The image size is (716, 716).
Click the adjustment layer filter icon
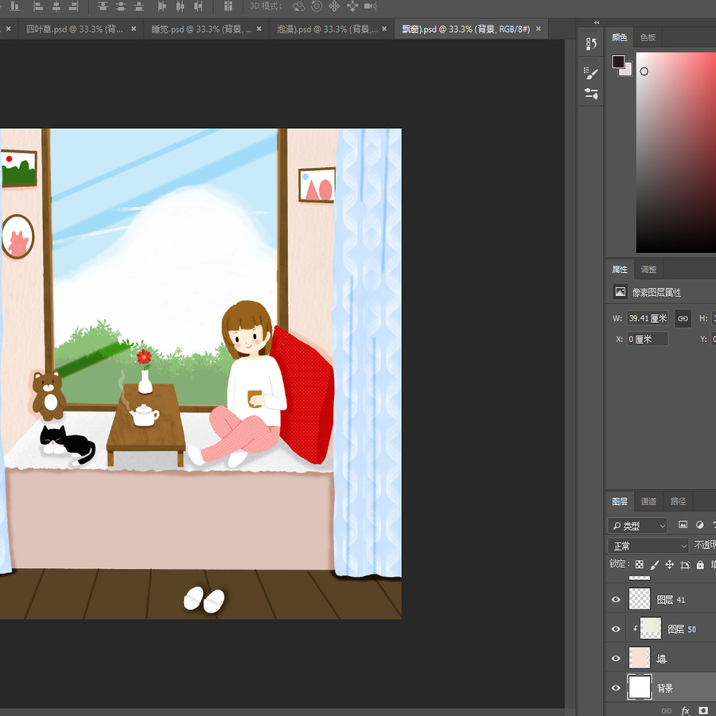699,525
